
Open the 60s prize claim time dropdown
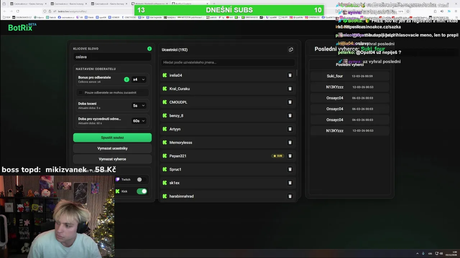click(x=139, y=121)
